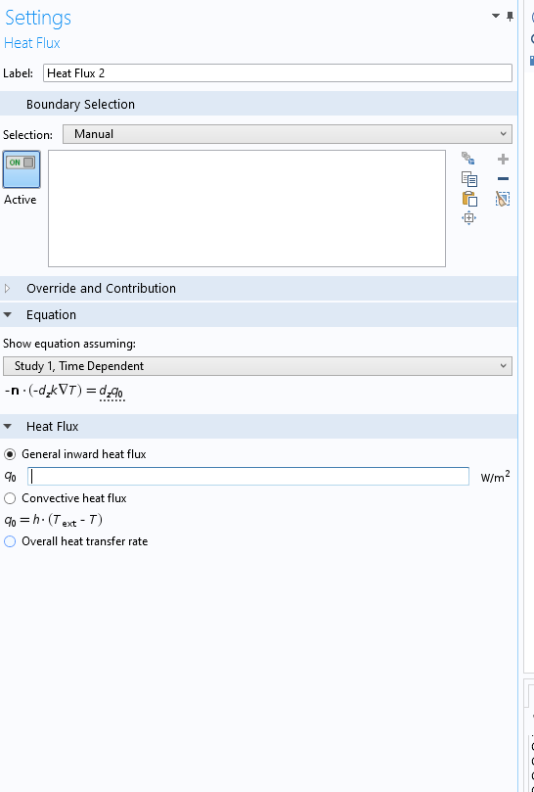
Task: Choose Overall heat transfer rate
Action: click(x=9, y=541)
